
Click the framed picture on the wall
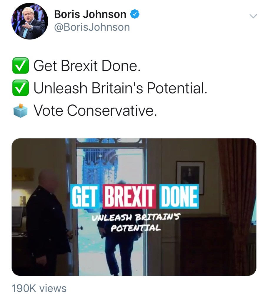point(190,177)
